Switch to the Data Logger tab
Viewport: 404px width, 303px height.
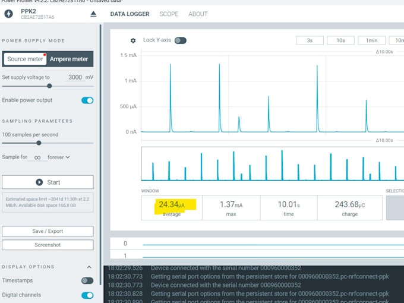[x=130, y=14]
